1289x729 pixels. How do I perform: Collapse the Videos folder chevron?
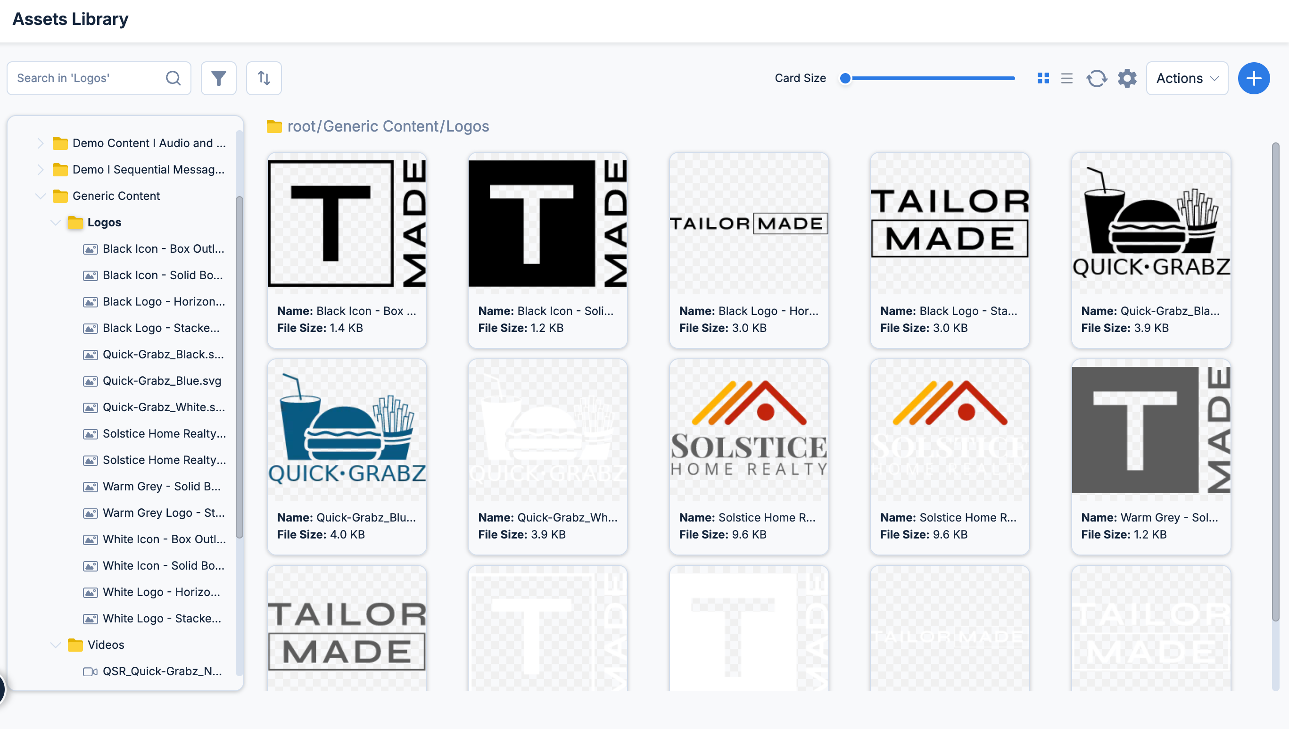(55, 645)
